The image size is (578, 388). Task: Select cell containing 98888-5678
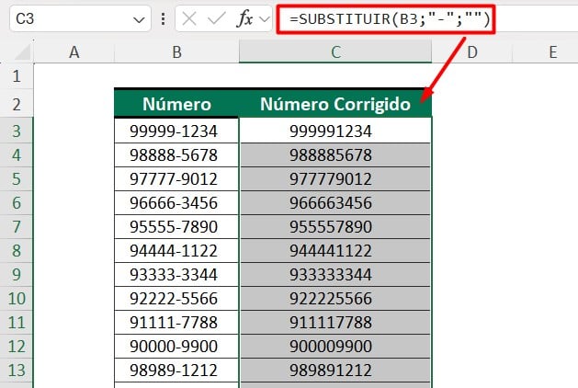coord(177,154)
